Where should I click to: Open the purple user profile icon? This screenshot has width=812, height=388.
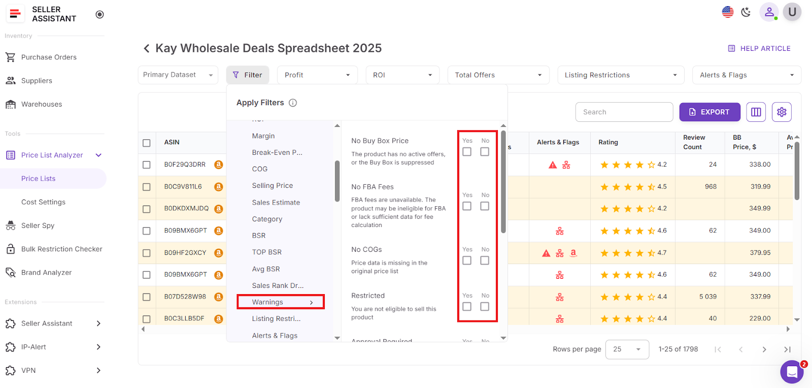pos(769,12)
